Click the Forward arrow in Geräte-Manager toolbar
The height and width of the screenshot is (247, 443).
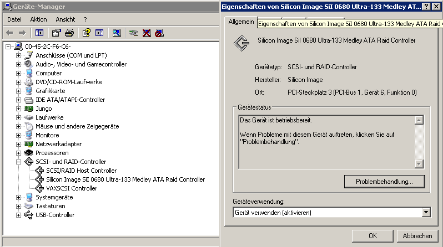pos(22,33)
